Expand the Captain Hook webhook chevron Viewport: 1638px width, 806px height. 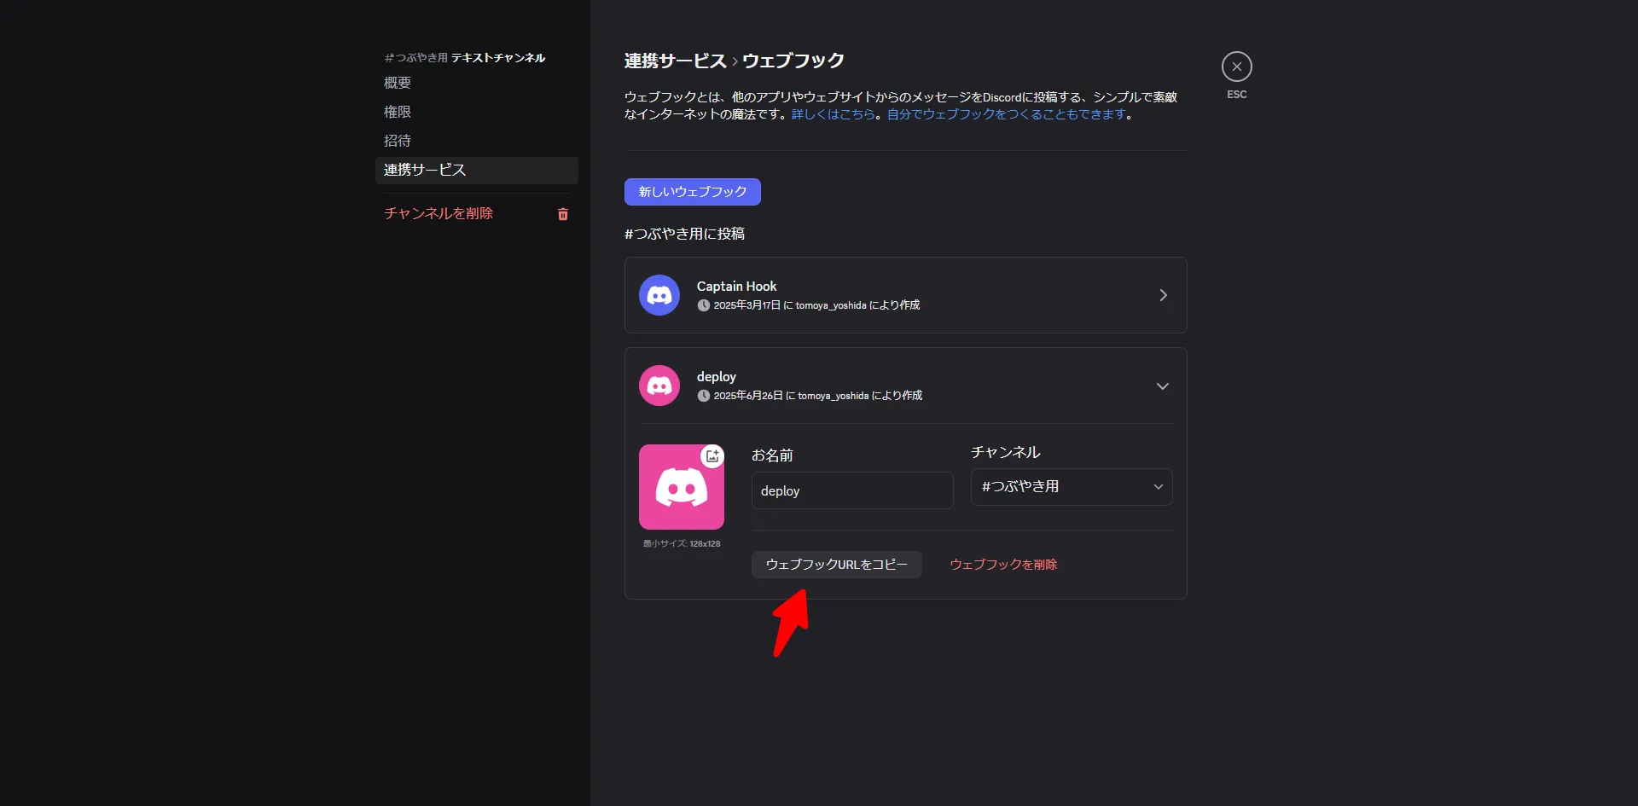[1163, 295]
